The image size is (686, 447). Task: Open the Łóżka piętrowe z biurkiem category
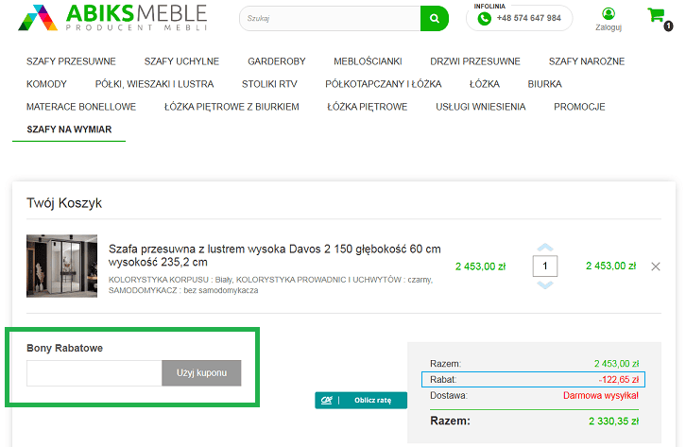232,107
